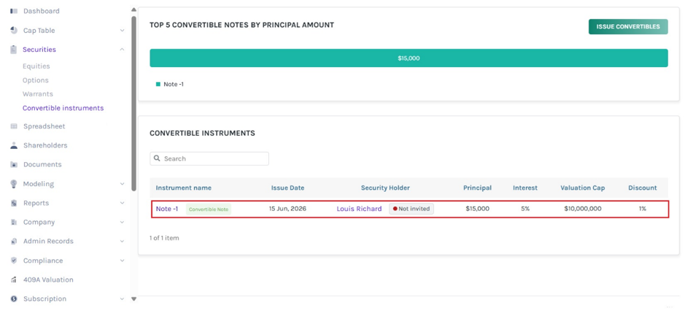Click the Cap Table pie chart icon

[14, 30]
